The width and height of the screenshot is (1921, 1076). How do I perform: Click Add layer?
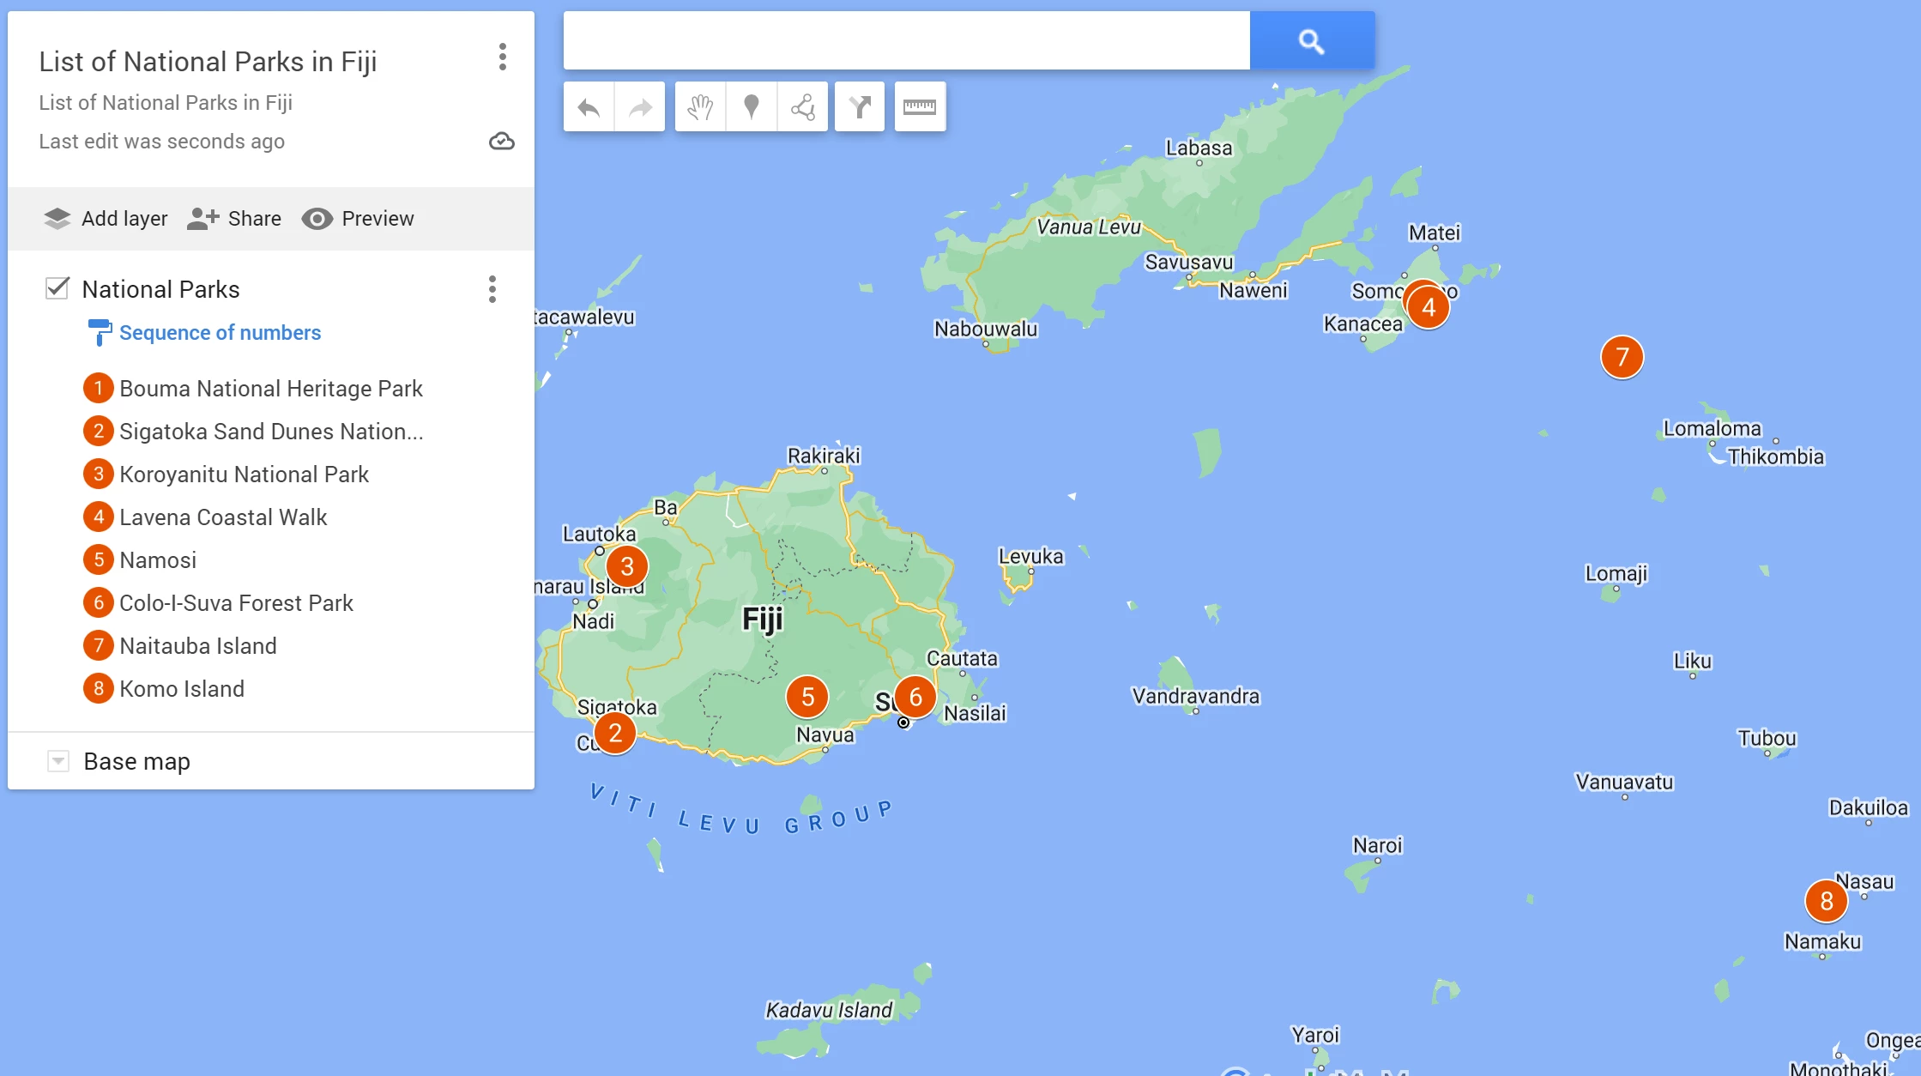click(106, 219)
